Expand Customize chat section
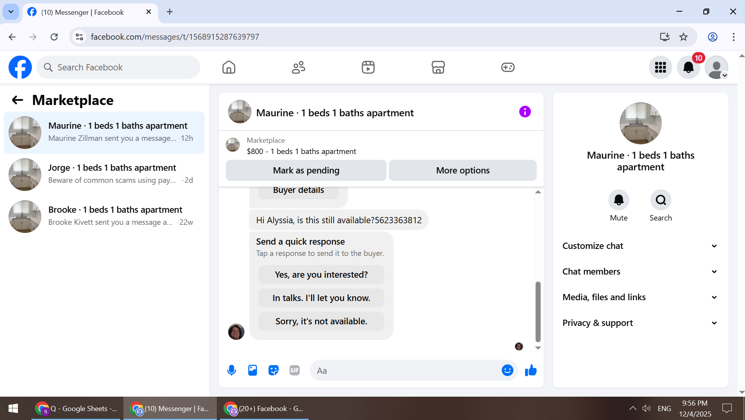 [640, 246]
